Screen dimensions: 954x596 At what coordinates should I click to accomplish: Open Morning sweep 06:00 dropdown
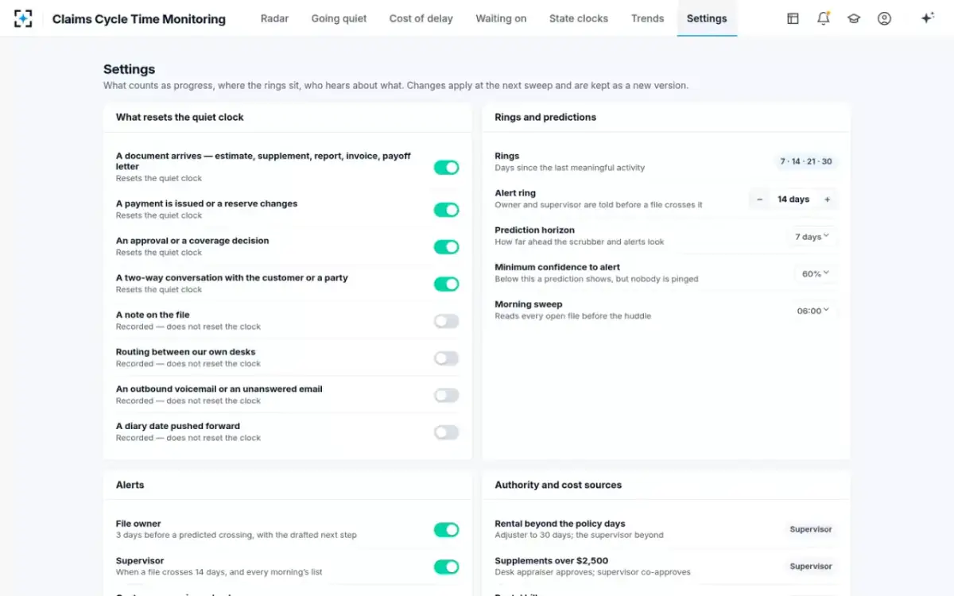[812, 311]
